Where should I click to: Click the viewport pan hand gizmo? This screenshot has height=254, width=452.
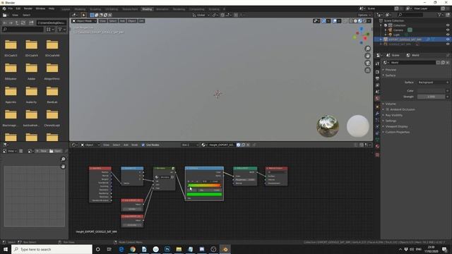[367, 56]
